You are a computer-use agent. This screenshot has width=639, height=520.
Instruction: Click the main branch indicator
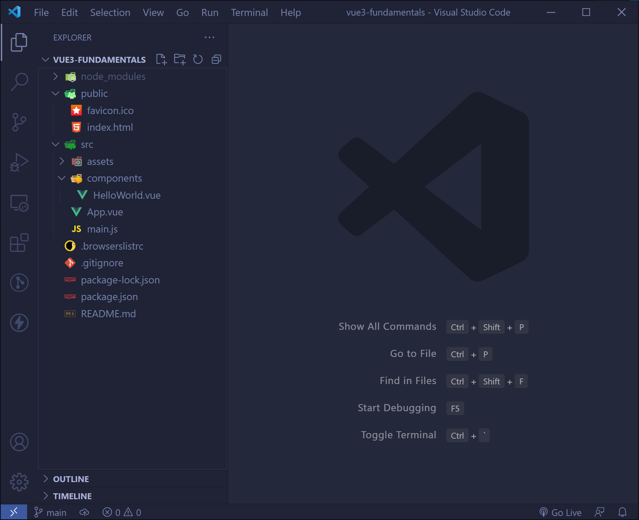pyautogui.click(x=51, y=513)
